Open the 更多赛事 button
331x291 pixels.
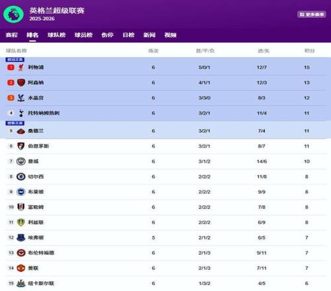[x=312, y=15]
